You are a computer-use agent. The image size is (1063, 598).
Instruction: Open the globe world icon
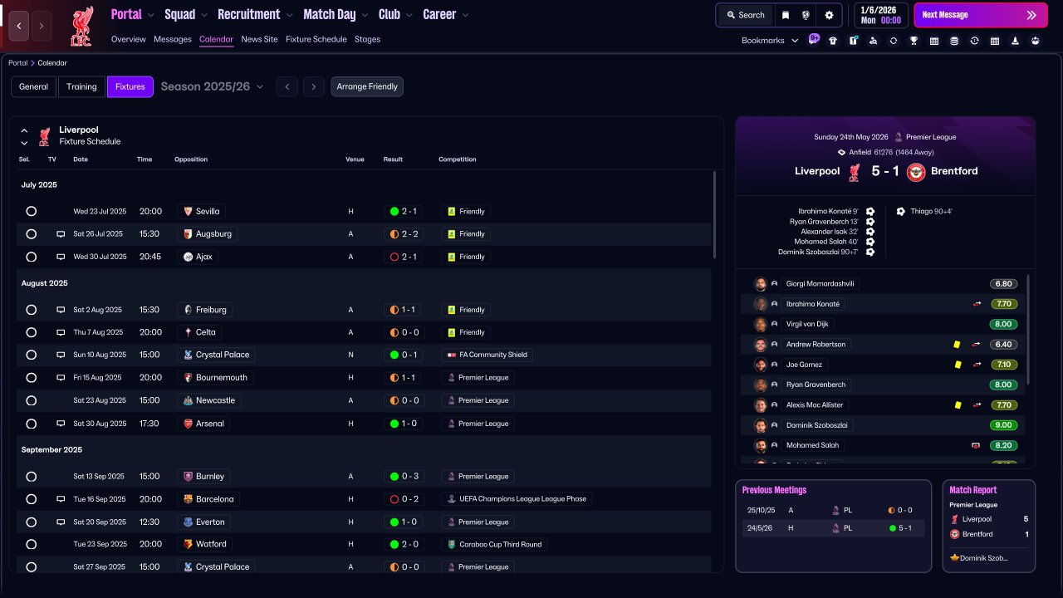(806, 15)
